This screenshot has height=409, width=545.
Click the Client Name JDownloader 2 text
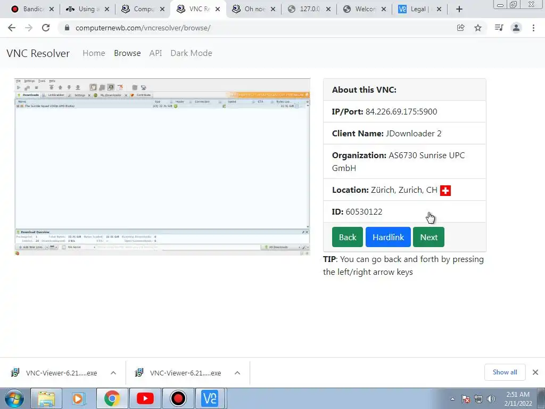(386, 134)
